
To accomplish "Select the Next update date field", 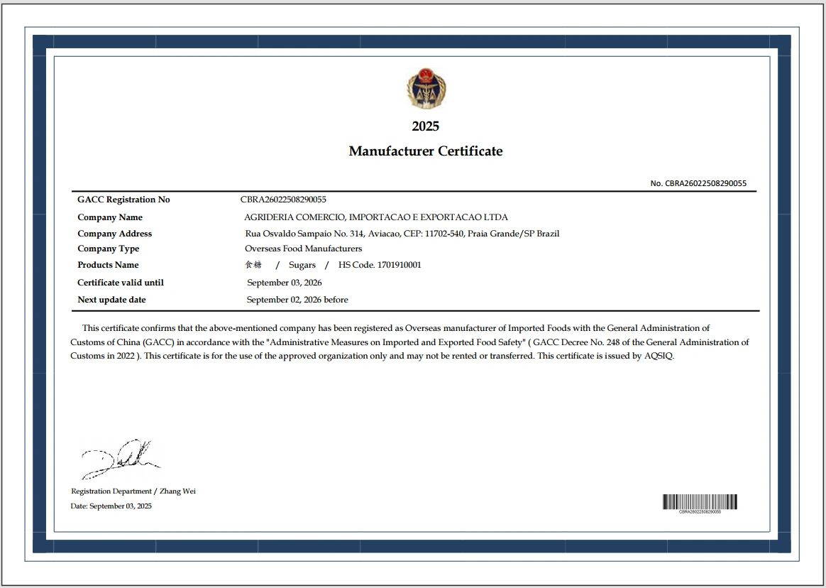I will pyautogui.click(x=111, y=299).
